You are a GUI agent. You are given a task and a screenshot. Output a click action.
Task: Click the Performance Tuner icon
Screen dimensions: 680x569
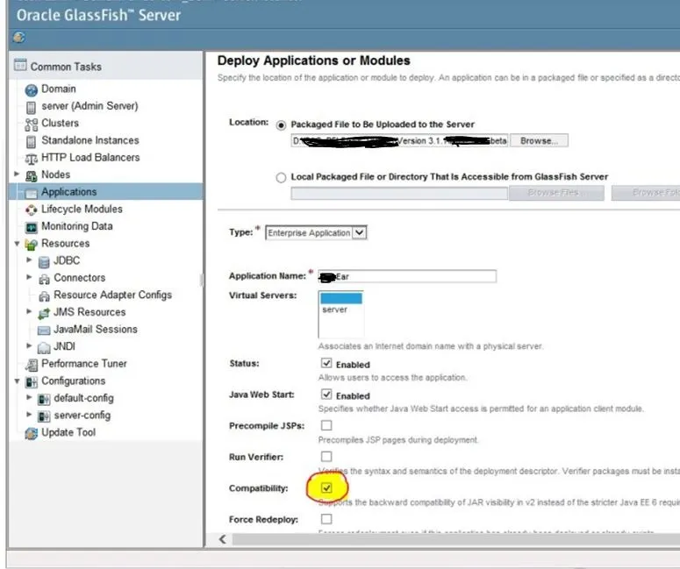click(32, 365)
